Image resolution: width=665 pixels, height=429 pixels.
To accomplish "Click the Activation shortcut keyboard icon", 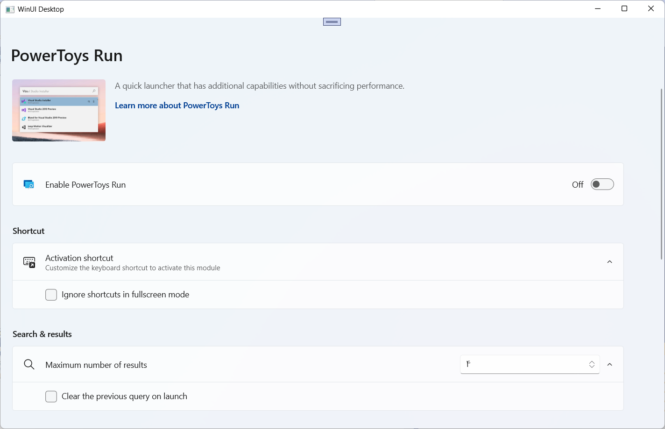I will point(29,262).
